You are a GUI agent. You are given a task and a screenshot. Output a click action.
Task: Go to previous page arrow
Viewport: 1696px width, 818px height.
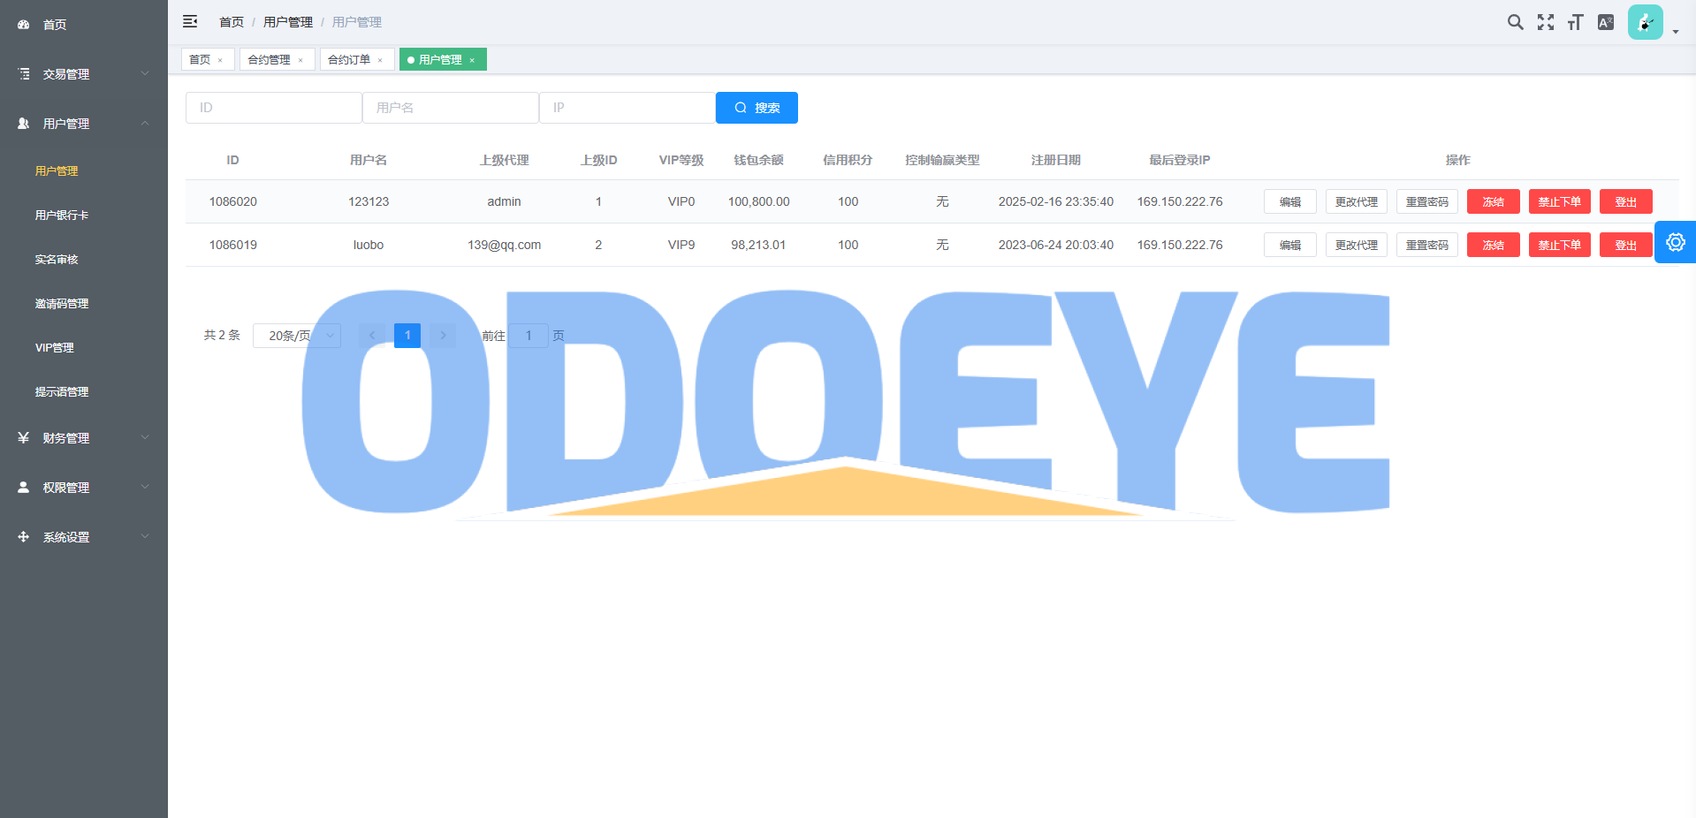pos(372,336)
